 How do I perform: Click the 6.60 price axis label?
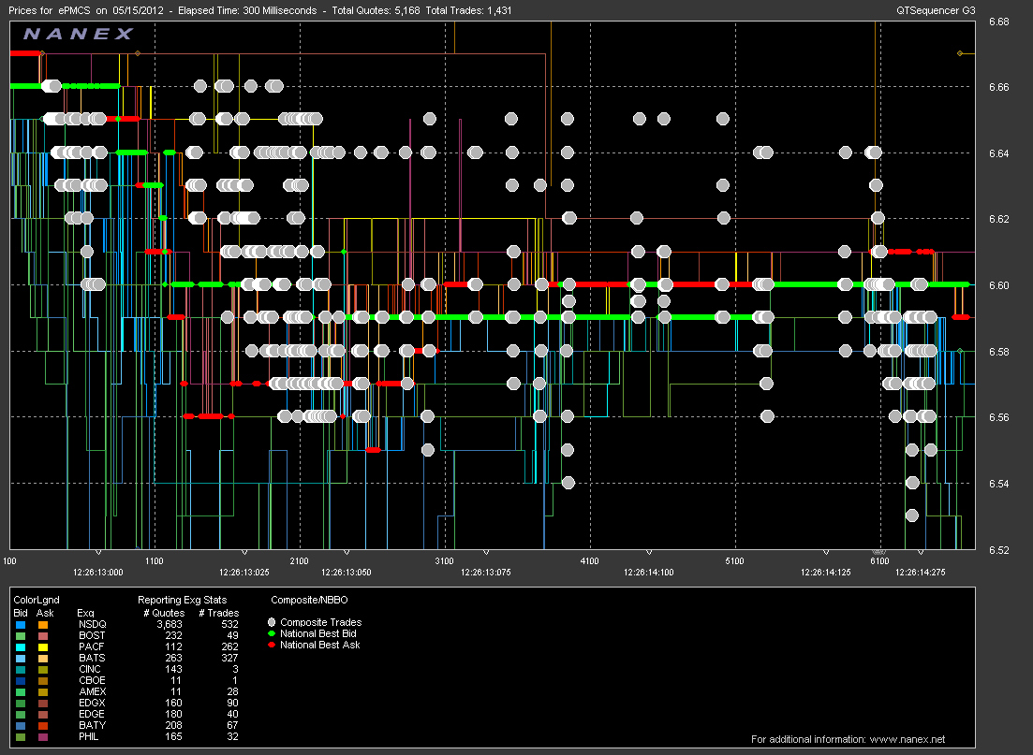point(998,285)
